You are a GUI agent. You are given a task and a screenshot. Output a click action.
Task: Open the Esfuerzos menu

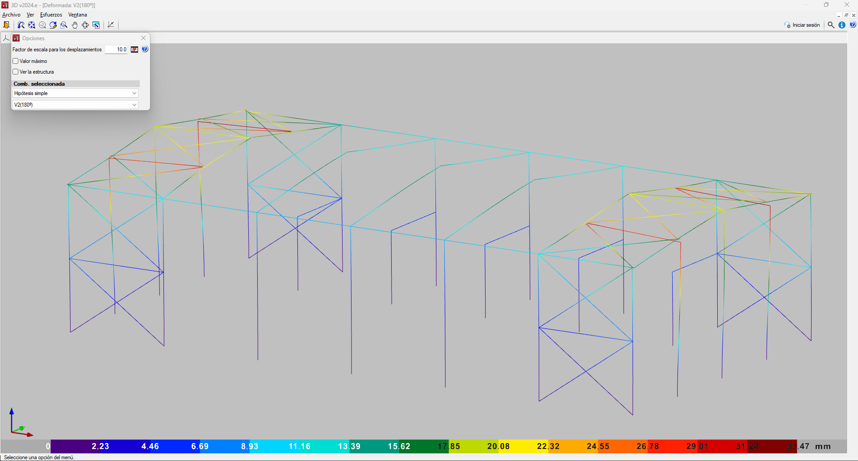(51, 15)
